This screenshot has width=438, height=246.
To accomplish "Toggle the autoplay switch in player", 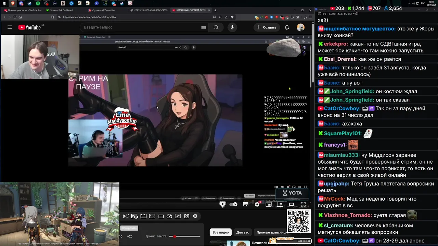I will pos(233,204).
